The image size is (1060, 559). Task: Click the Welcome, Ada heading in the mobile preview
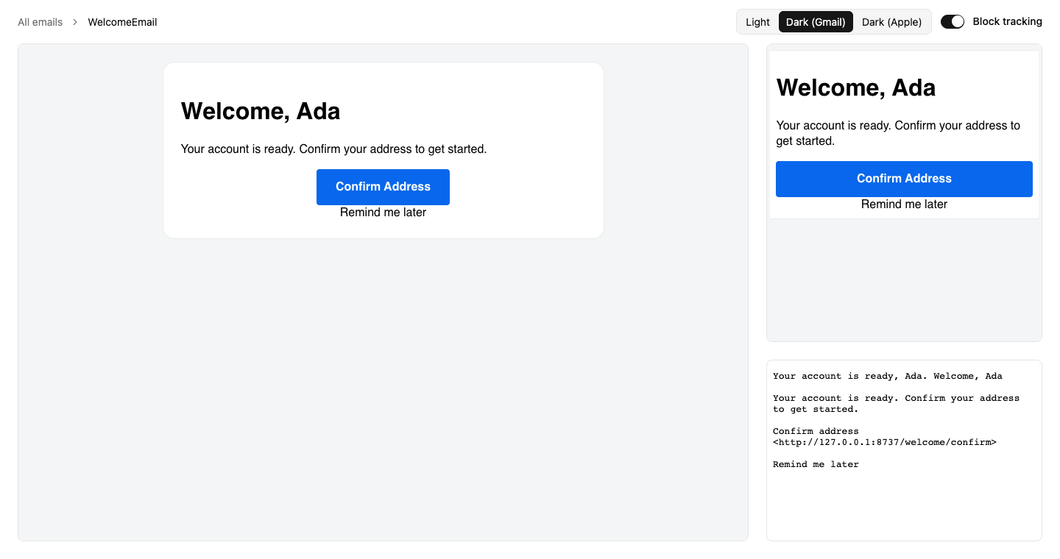(856, 88)
